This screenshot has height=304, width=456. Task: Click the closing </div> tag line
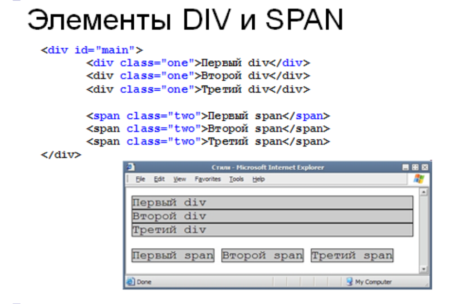[61, 155]
